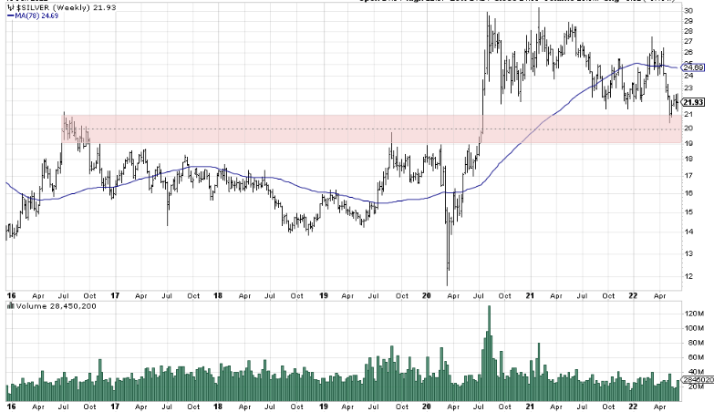This screenshot has height=412, width=714.
Task: Click the candlestick icon beside $SILVER title
Action: click(x=10, y=8)
